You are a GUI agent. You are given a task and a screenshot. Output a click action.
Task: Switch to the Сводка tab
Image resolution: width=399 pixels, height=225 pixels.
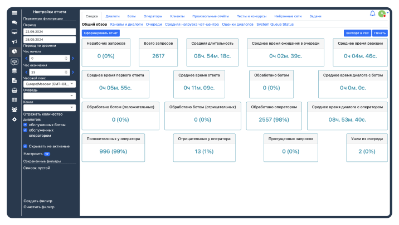[91, 16]
